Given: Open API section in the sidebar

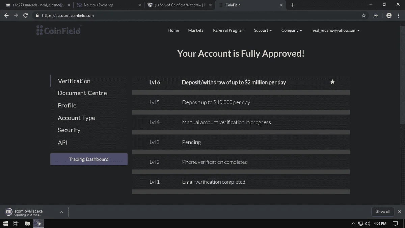Looking at the screenshot, I should tap(63, 143).
